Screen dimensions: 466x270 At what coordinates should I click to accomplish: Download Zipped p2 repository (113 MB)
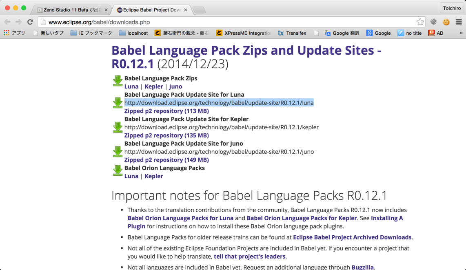166,111
